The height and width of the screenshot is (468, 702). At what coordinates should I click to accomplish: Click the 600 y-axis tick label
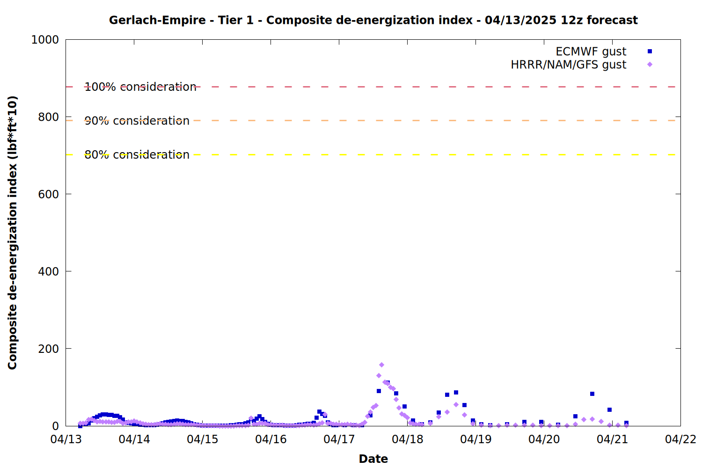point(49,194)
